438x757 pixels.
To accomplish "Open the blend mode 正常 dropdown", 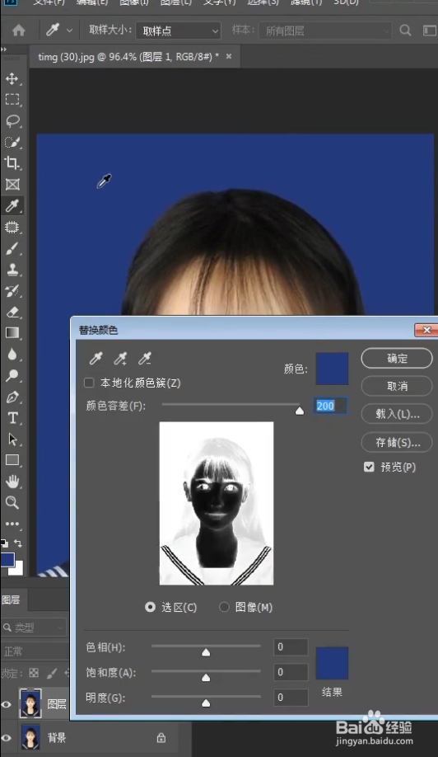I will tap(35, 651).
